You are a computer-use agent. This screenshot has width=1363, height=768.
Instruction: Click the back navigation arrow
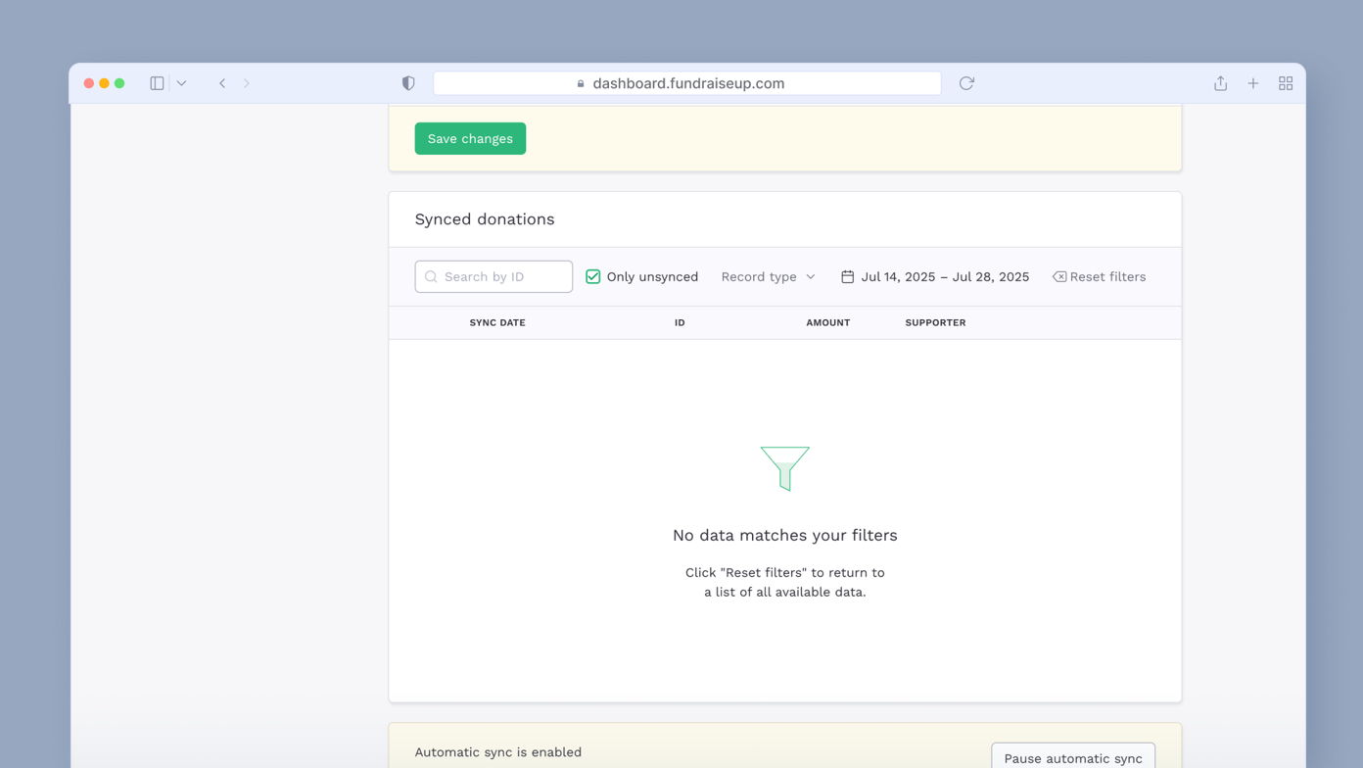222,83
